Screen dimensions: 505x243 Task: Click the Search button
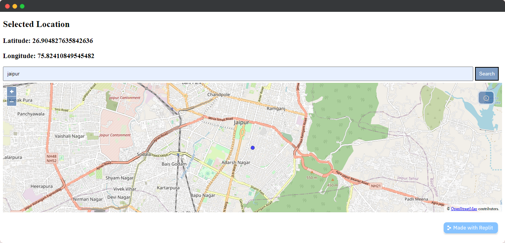click(x=487, y=74)
